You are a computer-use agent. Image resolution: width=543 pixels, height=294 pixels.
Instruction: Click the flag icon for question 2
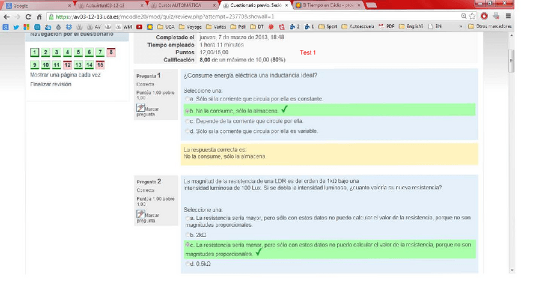coord(141,215)
